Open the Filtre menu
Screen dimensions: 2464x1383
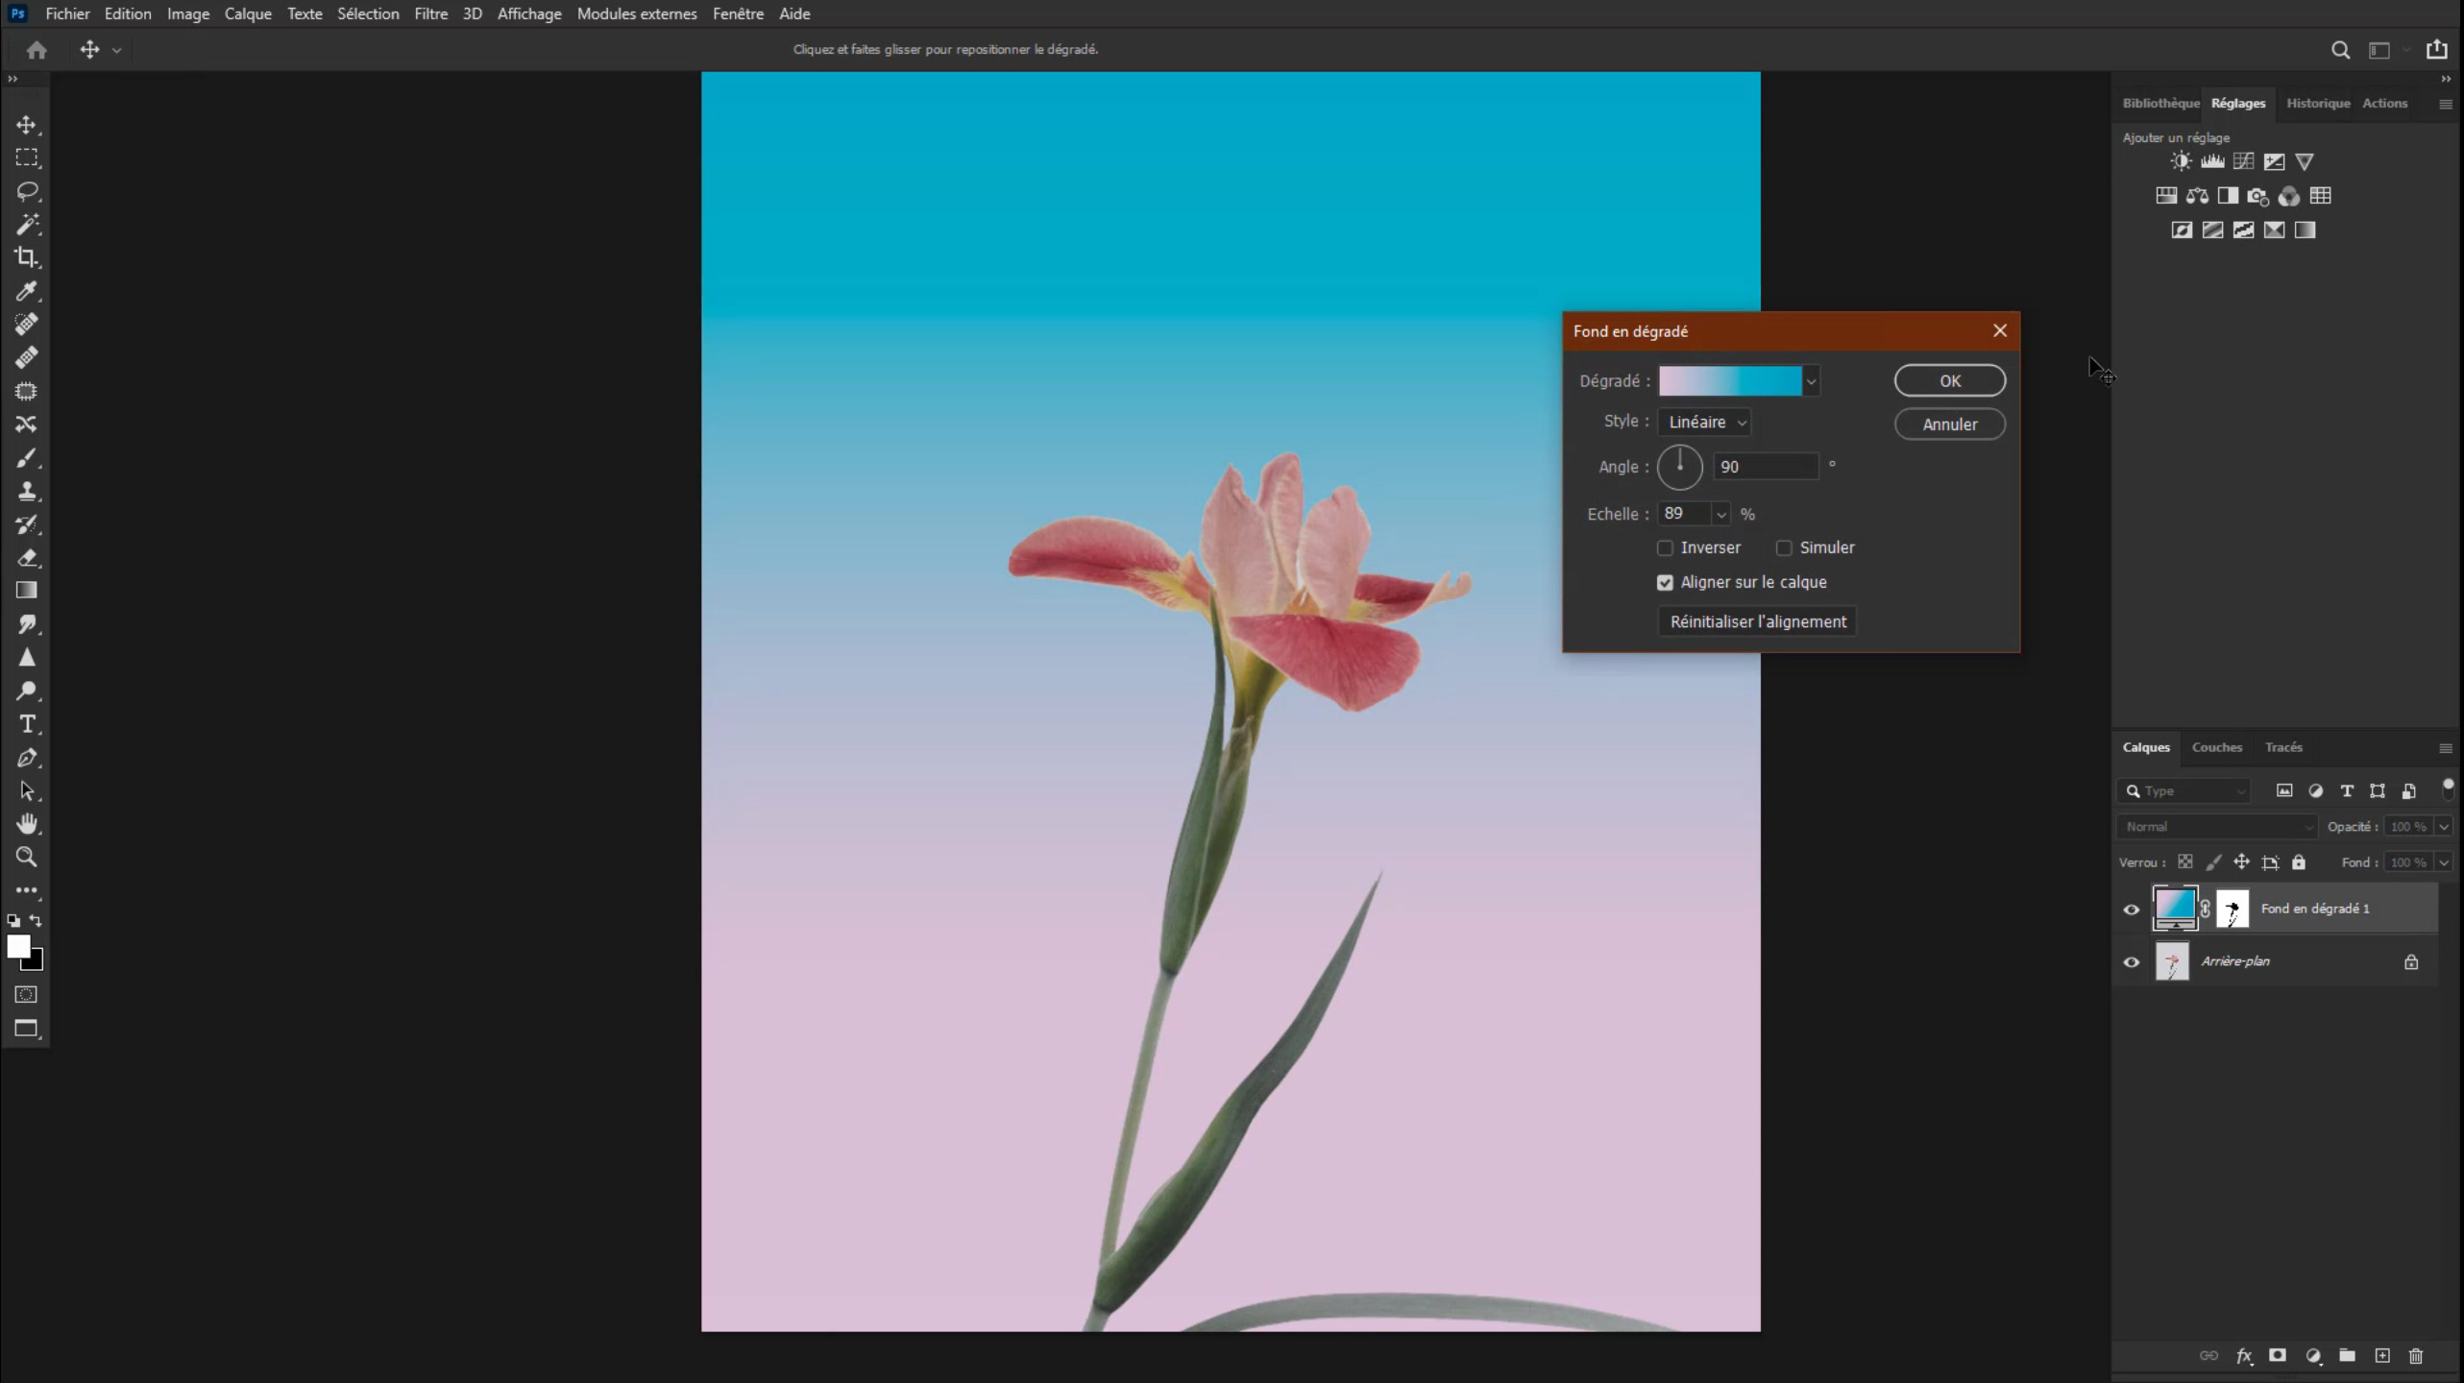point(430,13)
